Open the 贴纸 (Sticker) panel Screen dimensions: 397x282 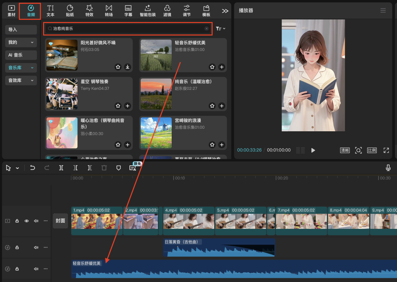point(70,10)
